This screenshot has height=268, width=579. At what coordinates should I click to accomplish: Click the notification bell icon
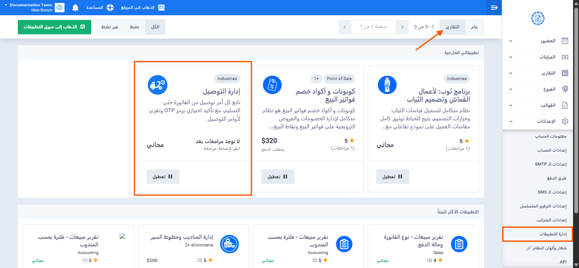tap(76, 8)
